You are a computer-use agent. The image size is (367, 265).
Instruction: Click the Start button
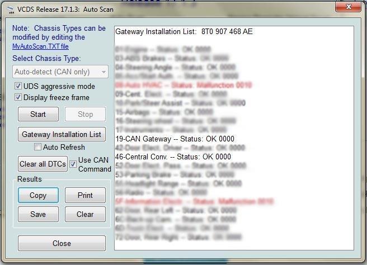(x=38, y=114)
